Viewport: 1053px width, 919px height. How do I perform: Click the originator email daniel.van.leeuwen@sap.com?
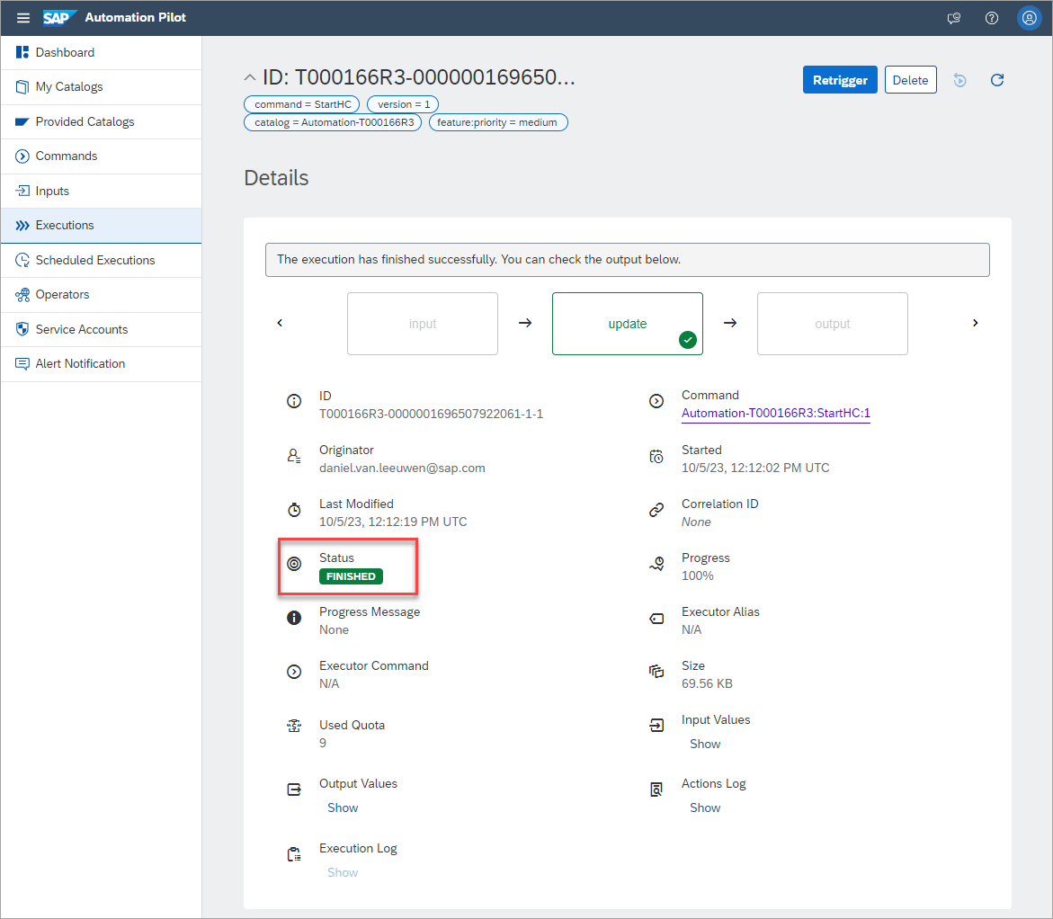point(402,468)
